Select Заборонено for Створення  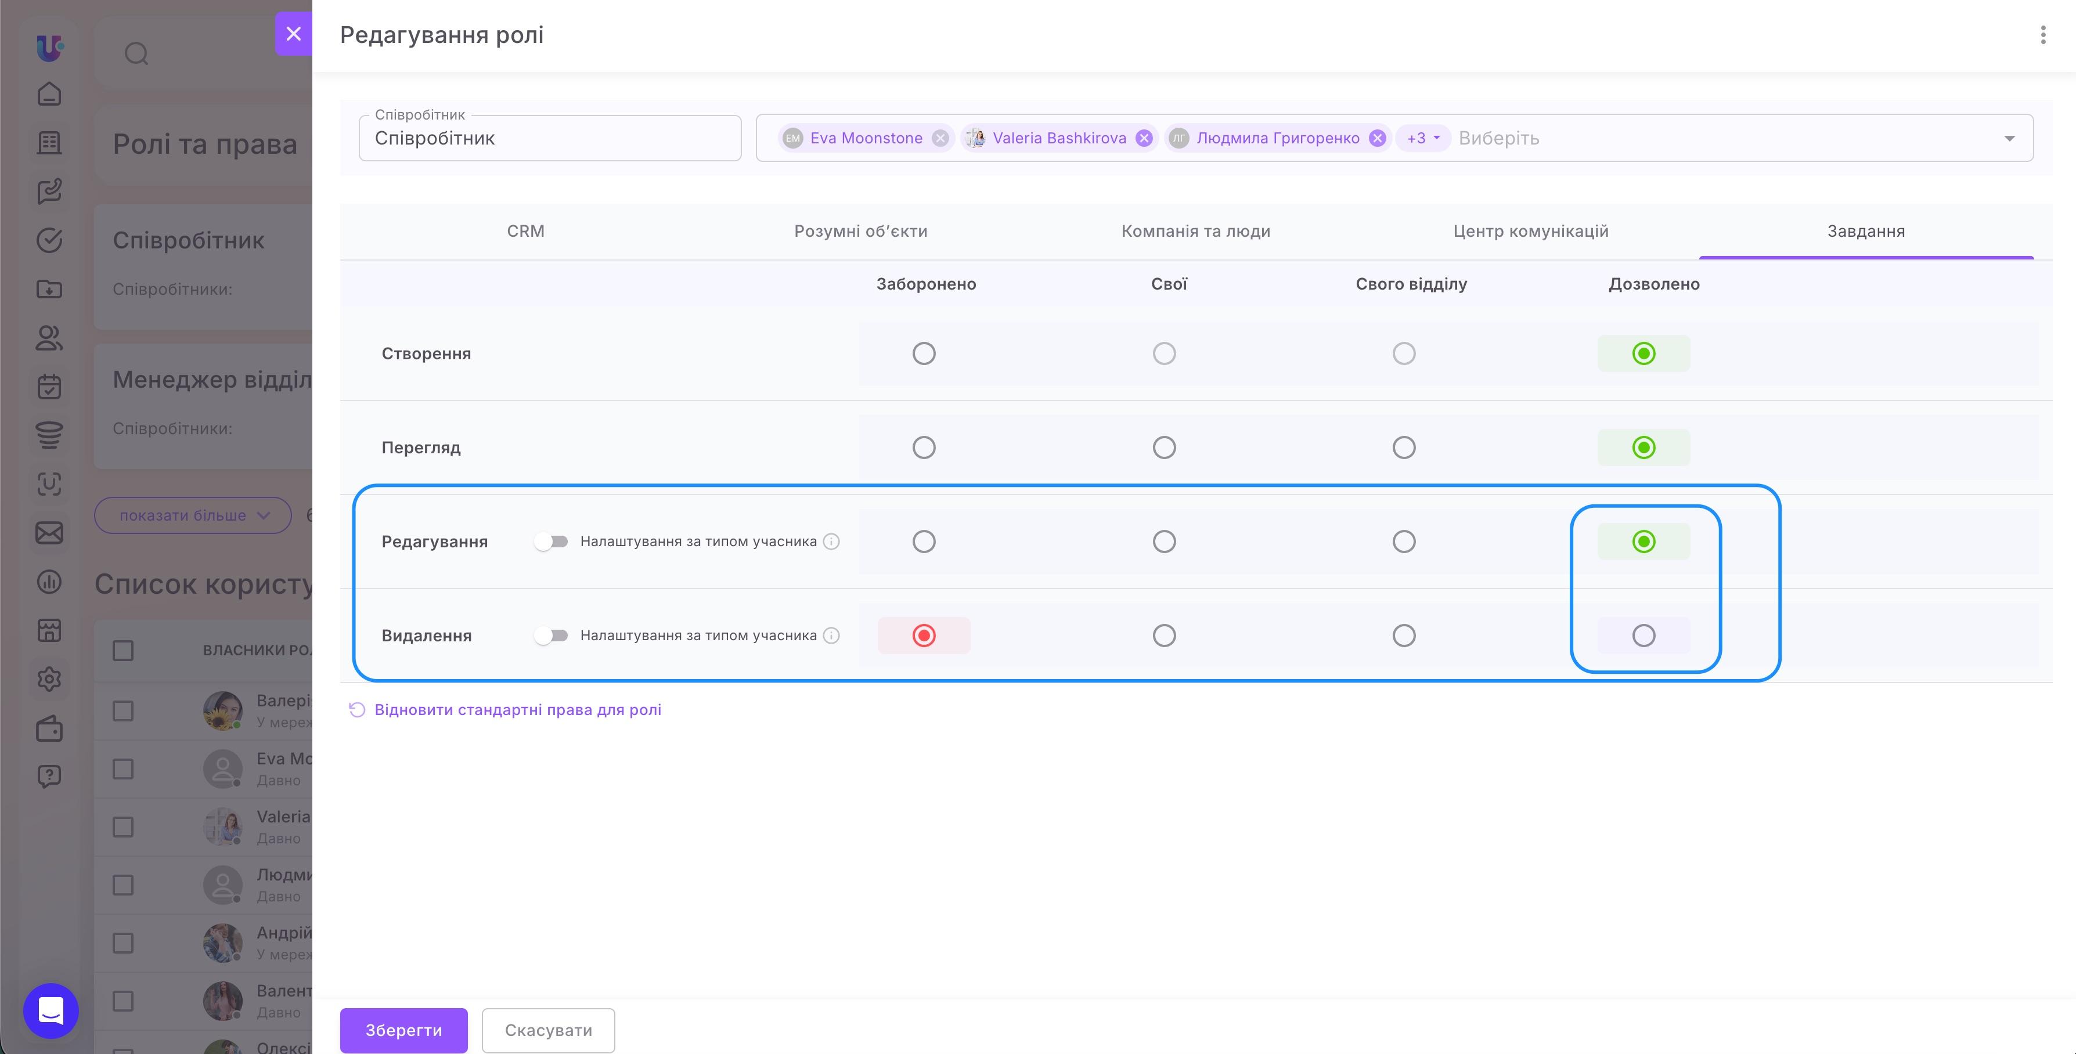pyautogui.click(x=924, y=353)
